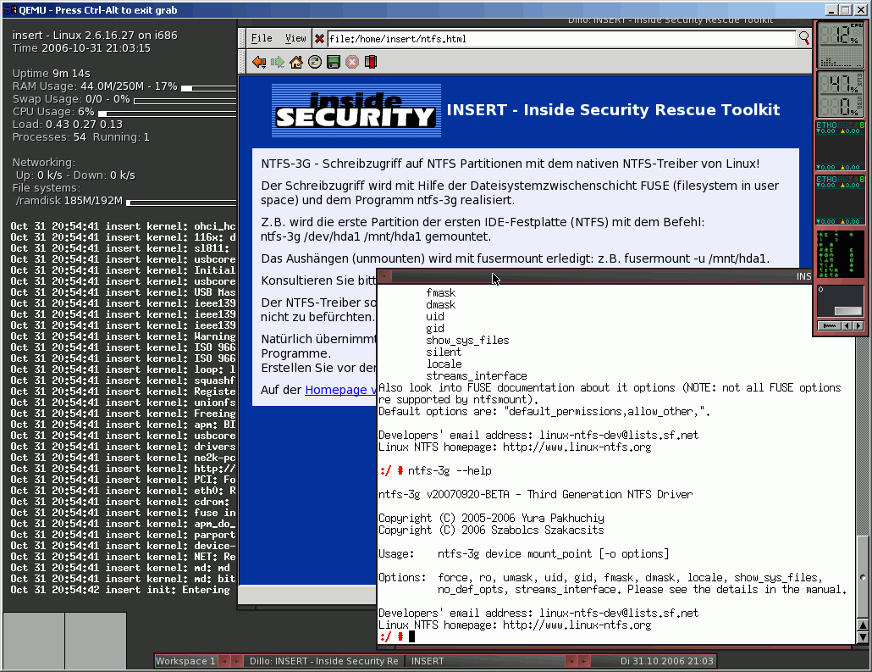Image resolution: width=872 pixels, height=672 pixels.
Task: Click the Swap Usage bar in conky
Action: pos(185,101)
